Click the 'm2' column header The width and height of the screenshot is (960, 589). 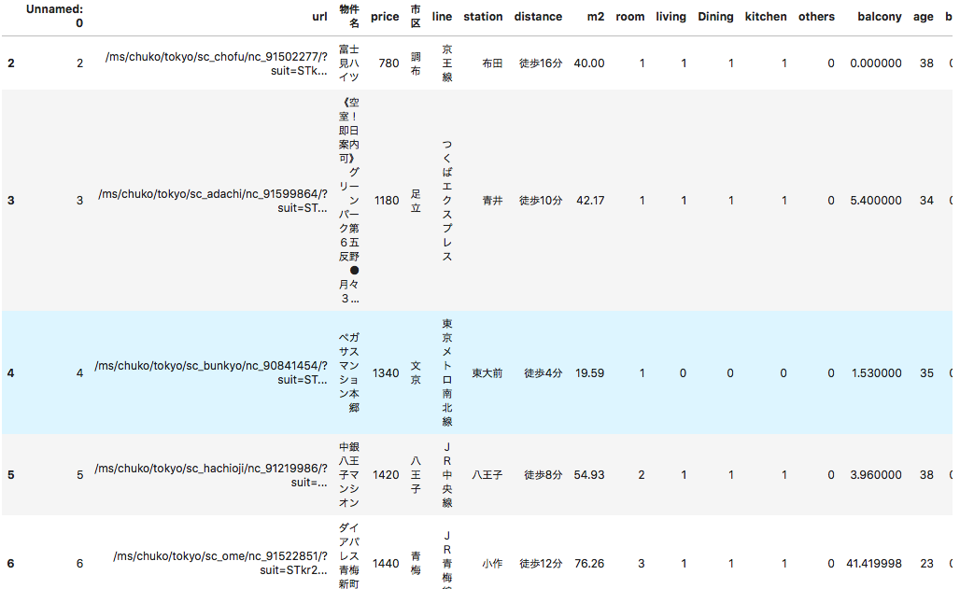coord(596,17)
